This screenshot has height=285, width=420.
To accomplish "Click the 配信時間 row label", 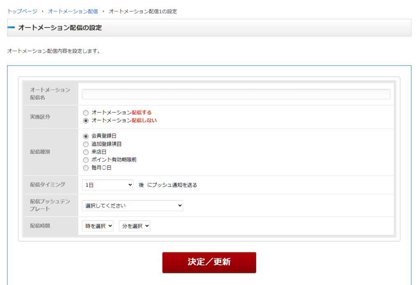I will pyautogui.click(x=40, y=226).
